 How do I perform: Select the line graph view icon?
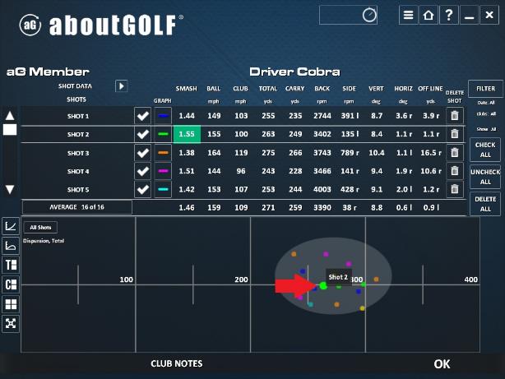click(x=11, y=226)
